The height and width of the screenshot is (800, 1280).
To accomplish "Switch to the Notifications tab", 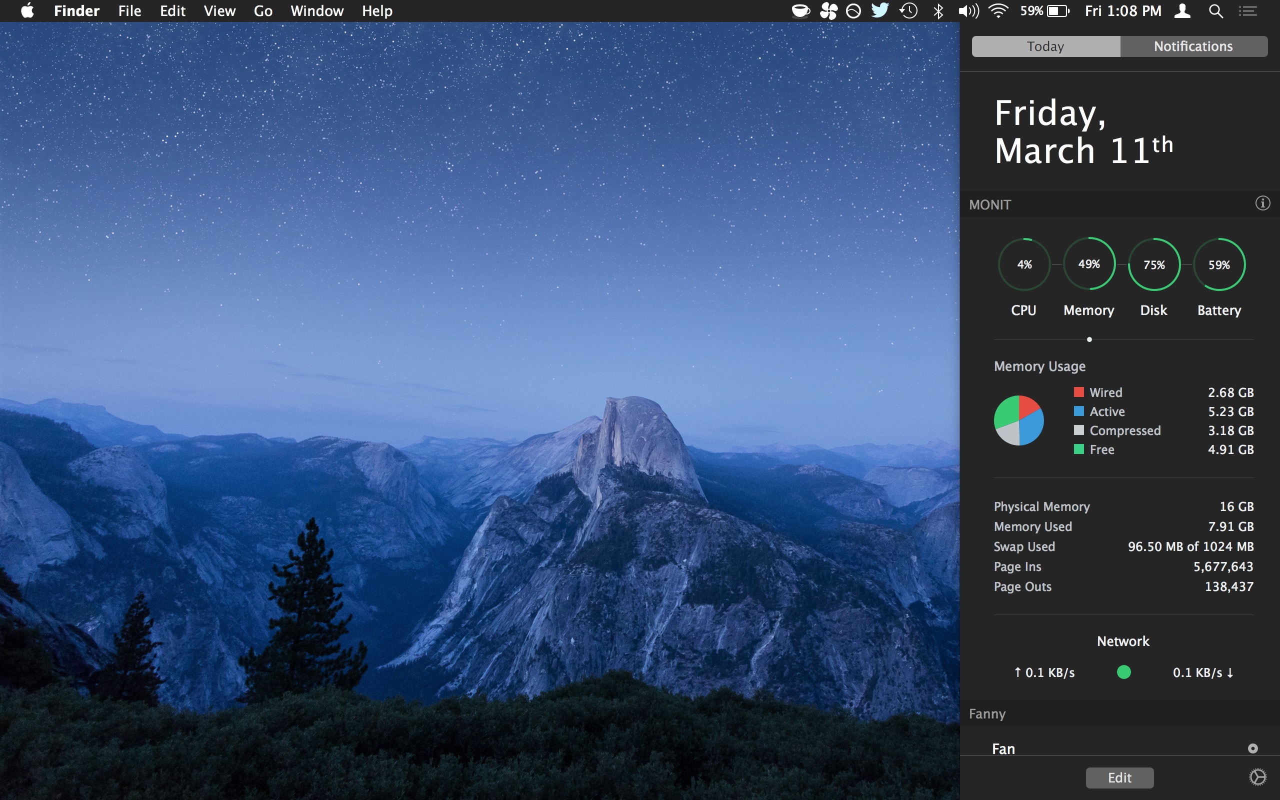I will (x=1193, y=46).
